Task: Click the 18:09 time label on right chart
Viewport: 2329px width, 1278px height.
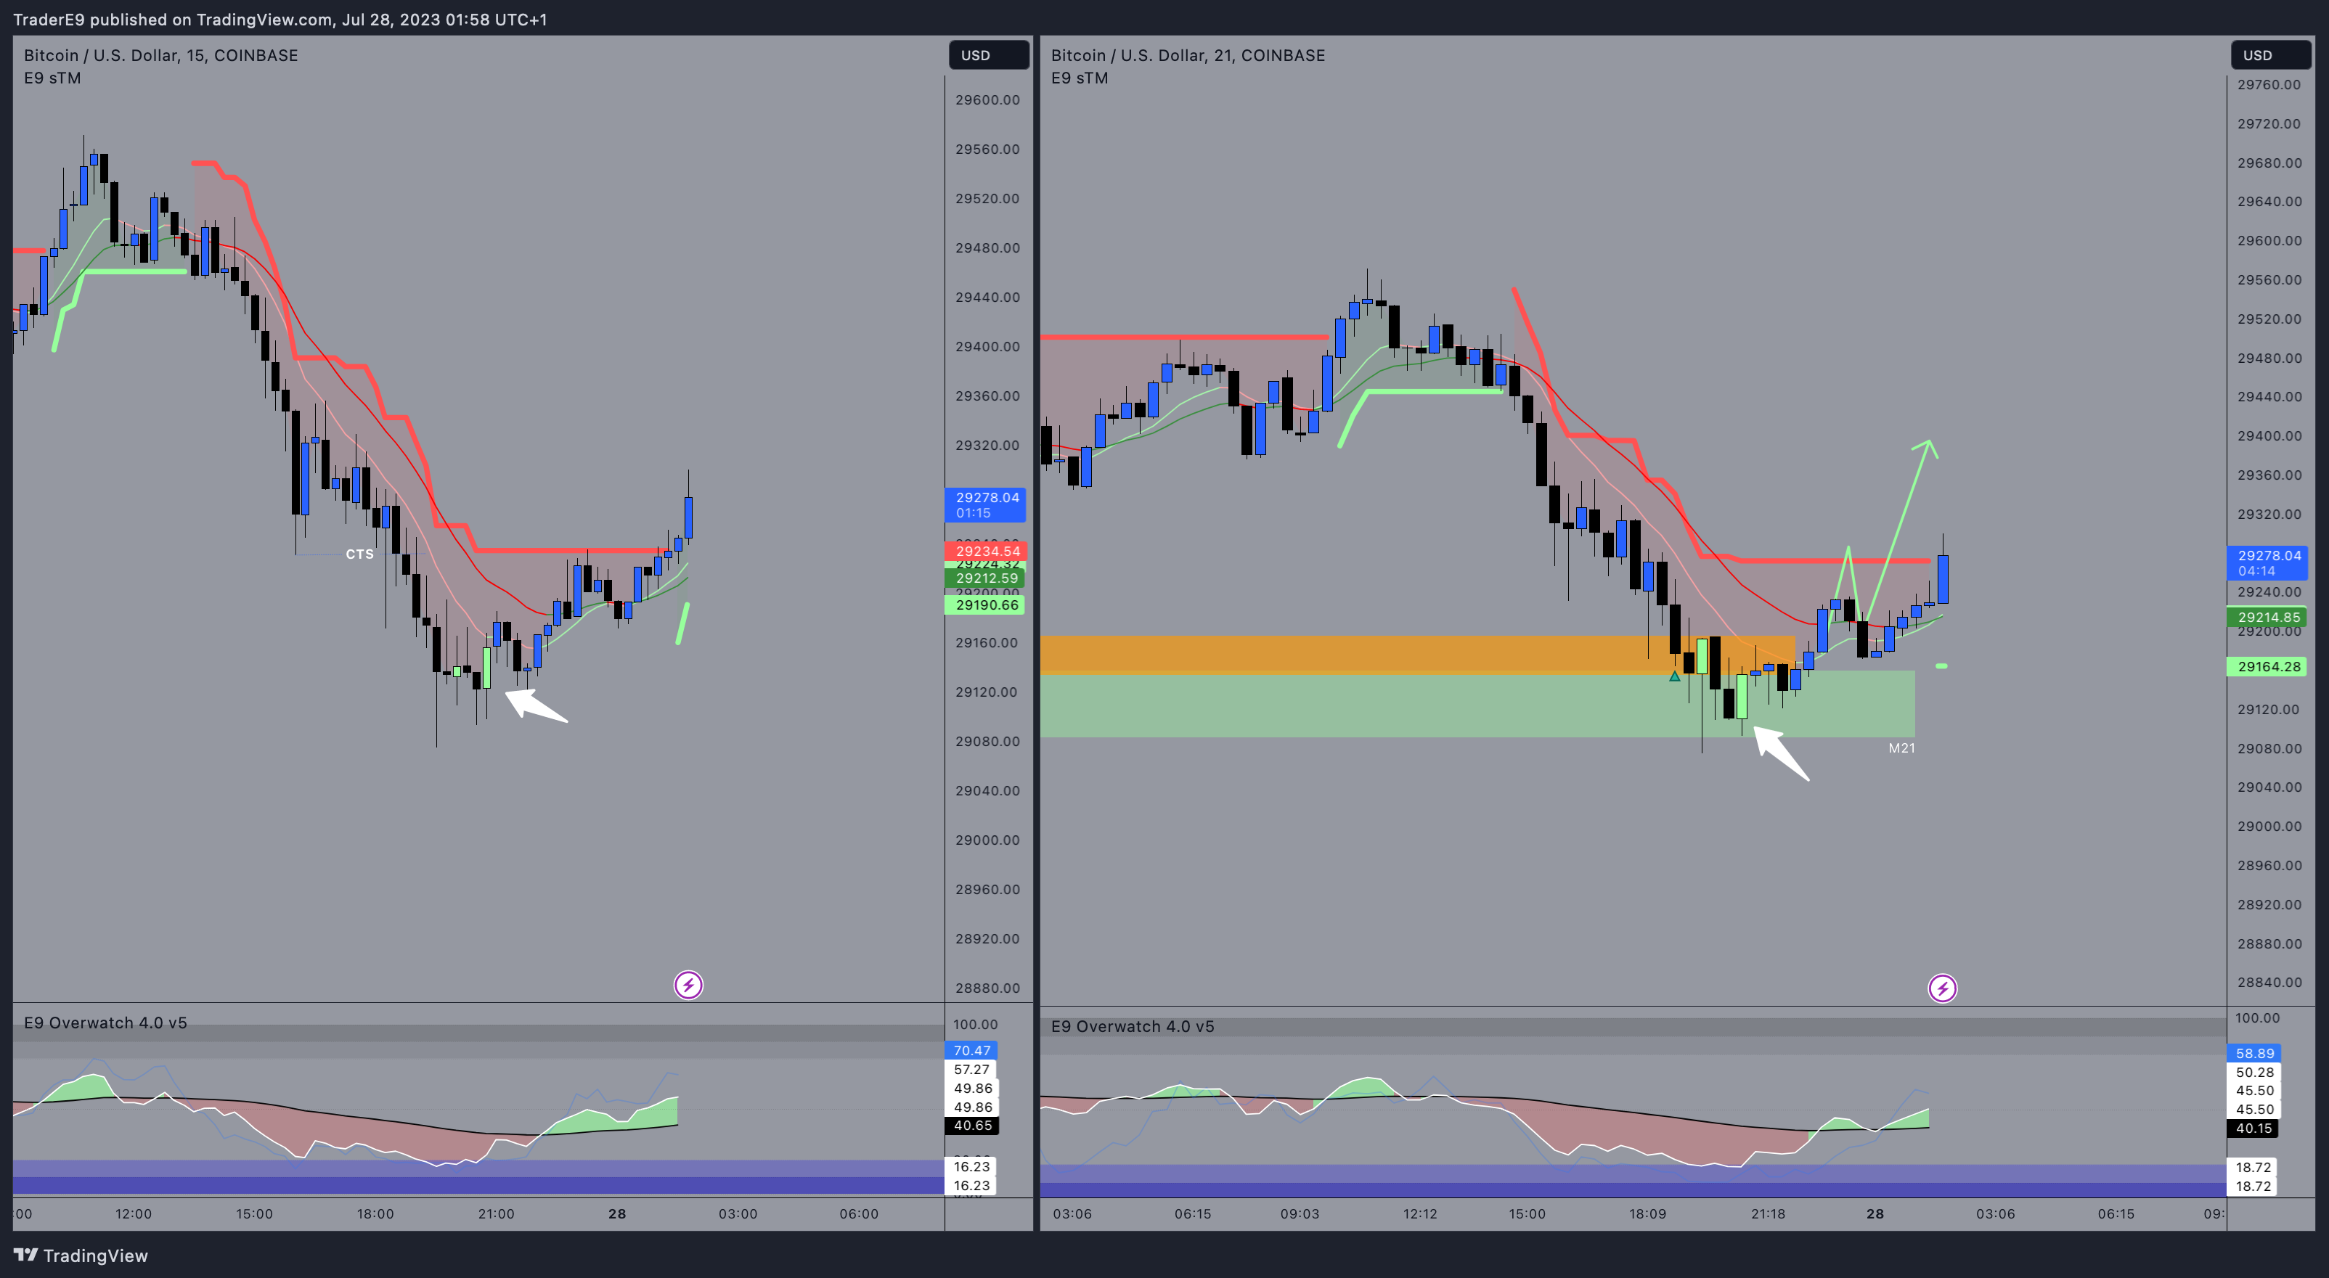Action: click(1647, 1214)
